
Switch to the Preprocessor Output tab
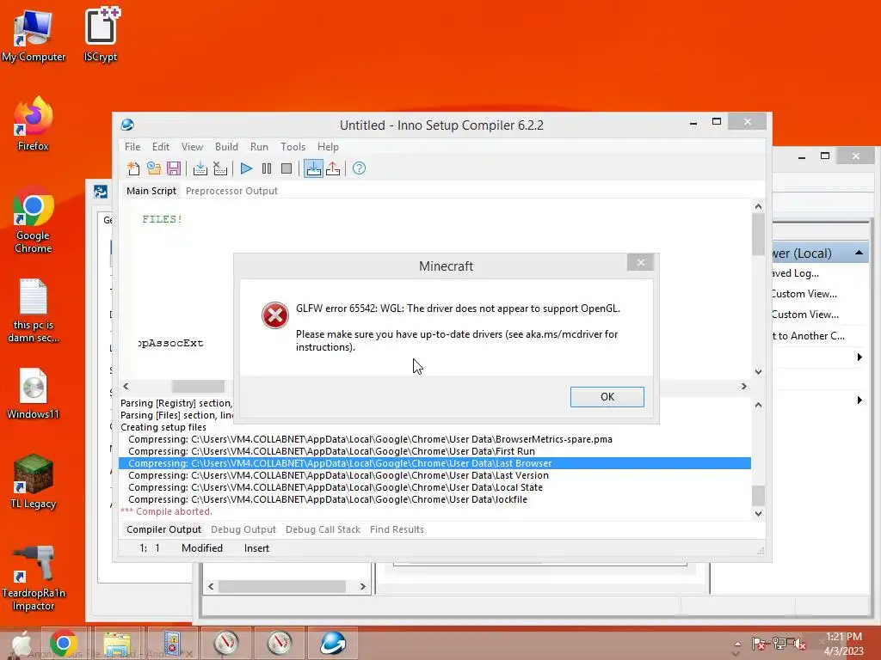[231, 191]
